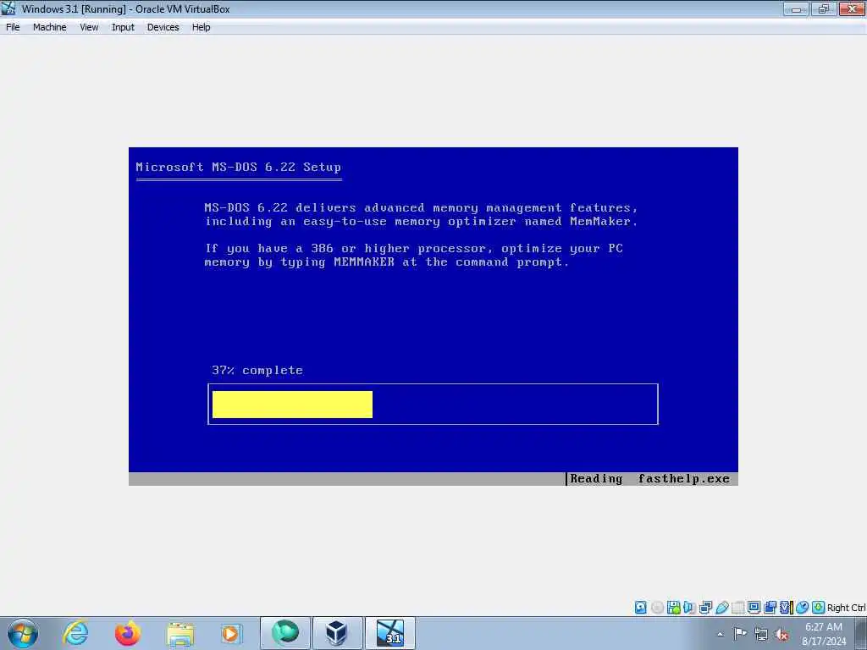The width and height of the screenshot is (867, 650).
Task: Open the Devices menu
Action: pyautogui.click(x=163, y=27)
